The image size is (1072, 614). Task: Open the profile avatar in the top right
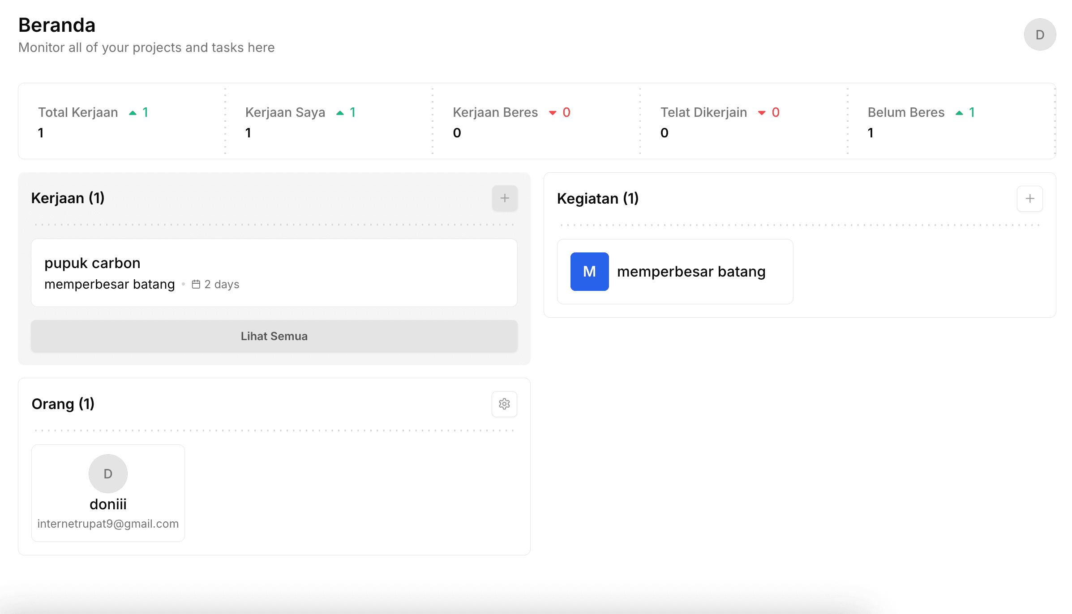click(x=1039, y=34)
